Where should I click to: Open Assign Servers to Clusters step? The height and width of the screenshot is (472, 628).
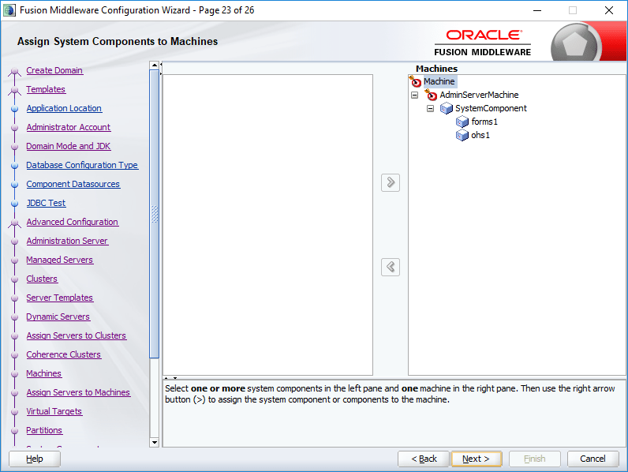coord(76,335)
